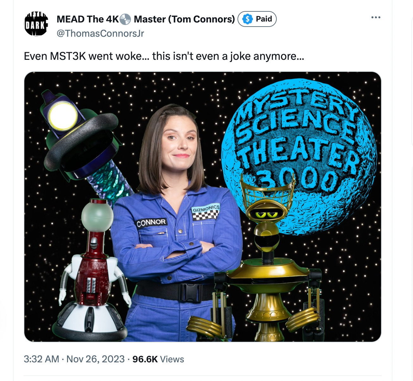Open the MST3K tweet image
The image size is (413, 381).
(x=203, y=207)
